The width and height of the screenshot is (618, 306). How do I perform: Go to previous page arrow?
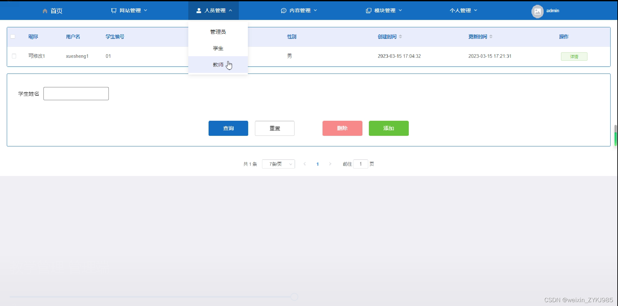304,164
